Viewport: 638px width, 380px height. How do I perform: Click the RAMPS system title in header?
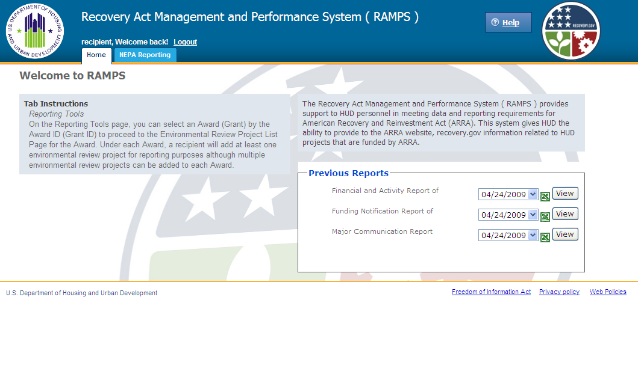(250, 17)
